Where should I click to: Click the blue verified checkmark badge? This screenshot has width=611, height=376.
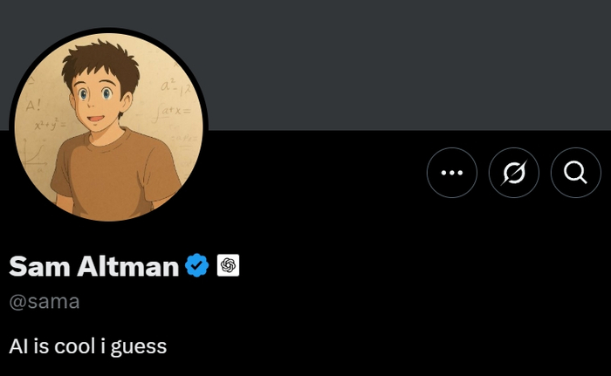197,266
